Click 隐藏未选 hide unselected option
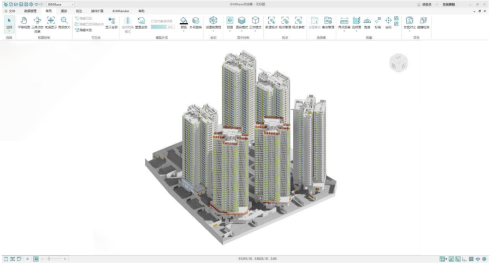Screen dimensions: 491x263 pyautogui.click(x=84, y=30)
